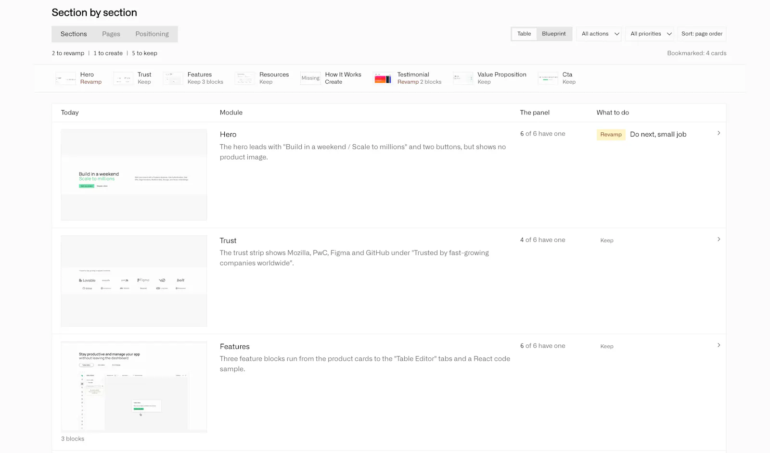Jump to Testimonial via strip label
The image size is (770, 453).
[413, 75]
